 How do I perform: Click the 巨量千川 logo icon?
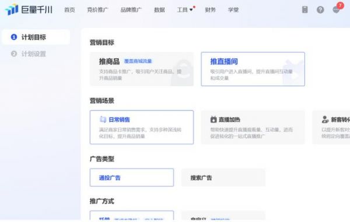(12, 9)
